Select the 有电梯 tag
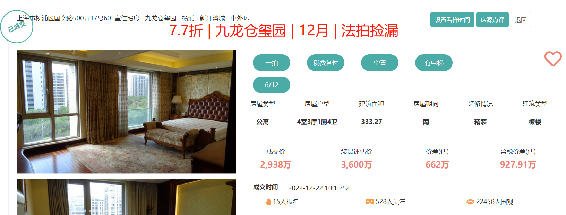Image resolution: width=566 pixels, height=215 pixels. click(434, 63)
